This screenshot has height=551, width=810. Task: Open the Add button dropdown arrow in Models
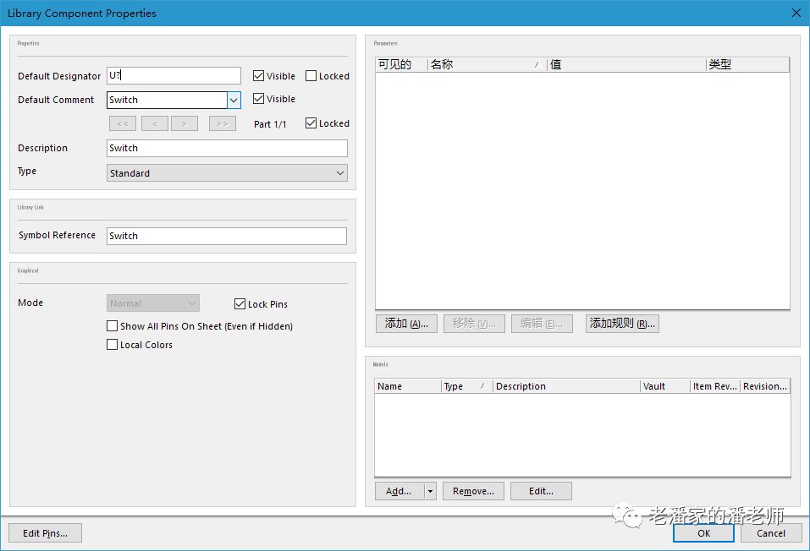(x=430, y=491)
